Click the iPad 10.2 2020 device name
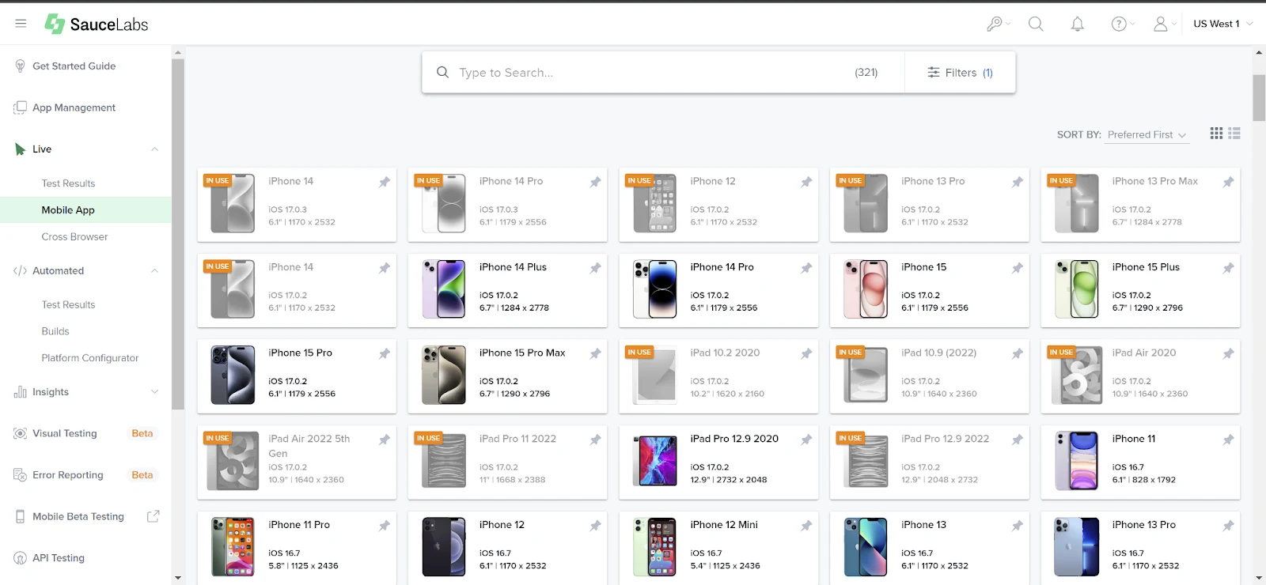 [725, 353]
